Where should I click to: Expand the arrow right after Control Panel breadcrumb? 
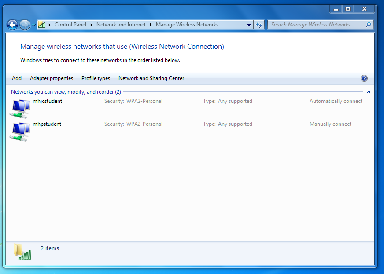[x=92, y=25]
